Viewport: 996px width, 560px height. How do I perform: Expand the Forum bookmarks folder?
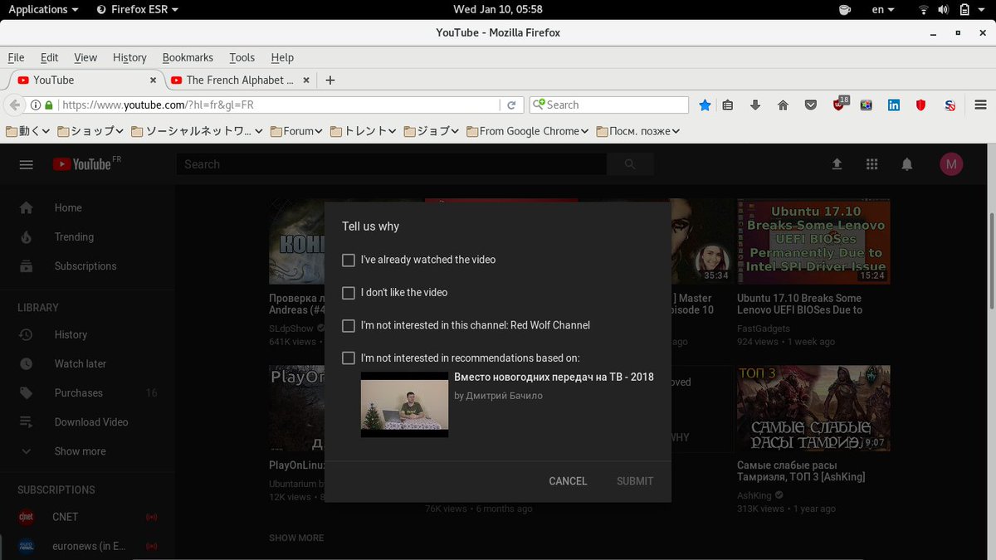295,131
